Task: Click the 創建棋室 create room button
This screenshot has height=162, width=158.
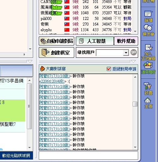Action: [x=56, y=52]
